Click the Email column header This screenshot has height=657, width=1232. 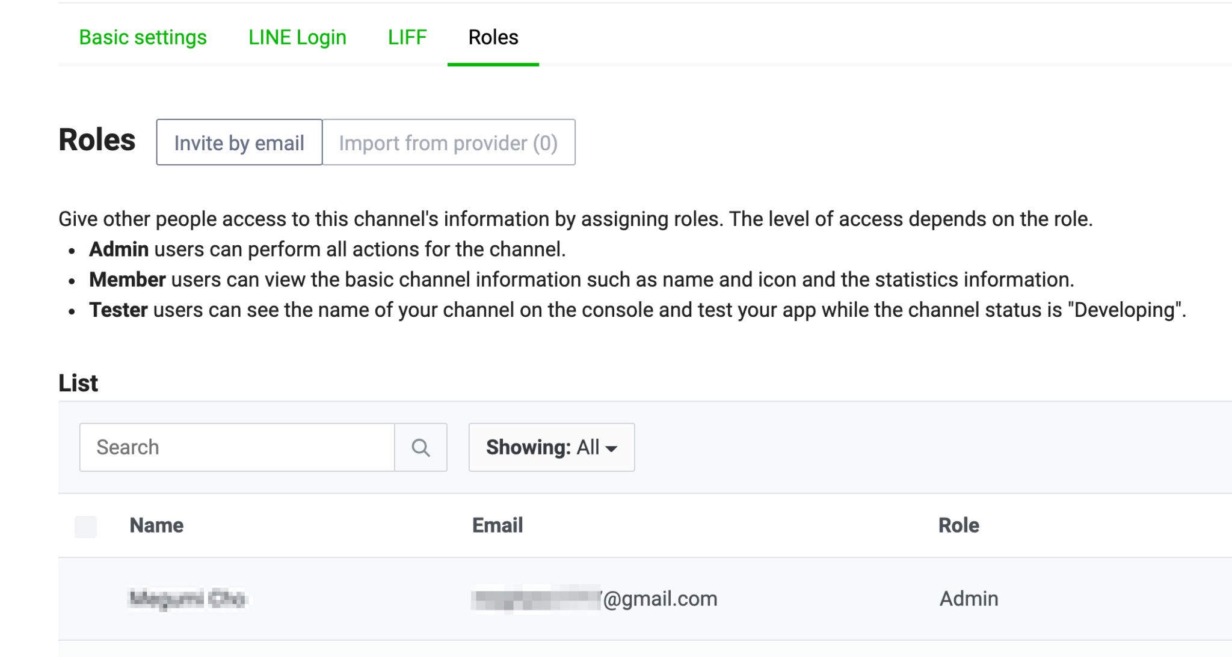(x=497, y=525)
